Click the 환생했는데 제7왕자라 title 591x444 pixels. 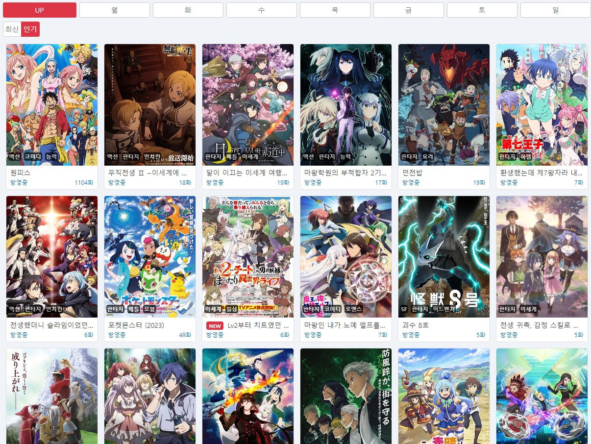tap(542, 173)
